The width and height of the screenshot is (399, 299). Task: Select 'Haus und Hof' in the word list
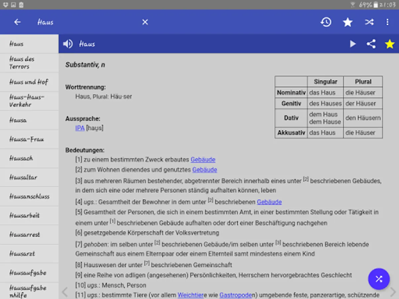(x=29, y=82)
